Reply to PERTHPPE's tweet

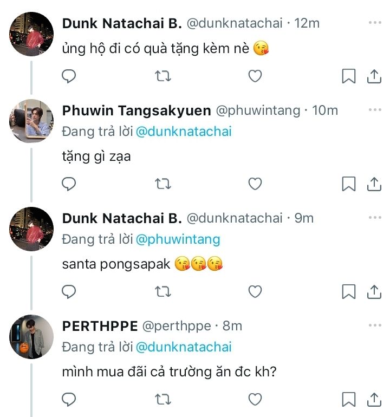pos(69,400)
